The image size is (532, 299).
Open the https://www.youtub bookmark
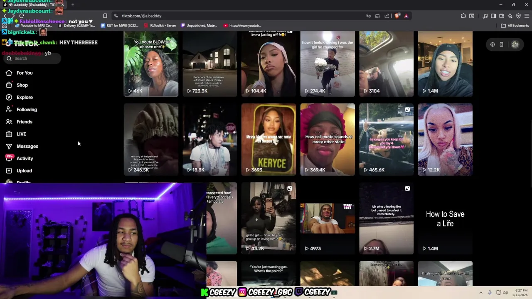tap(242, 26)
